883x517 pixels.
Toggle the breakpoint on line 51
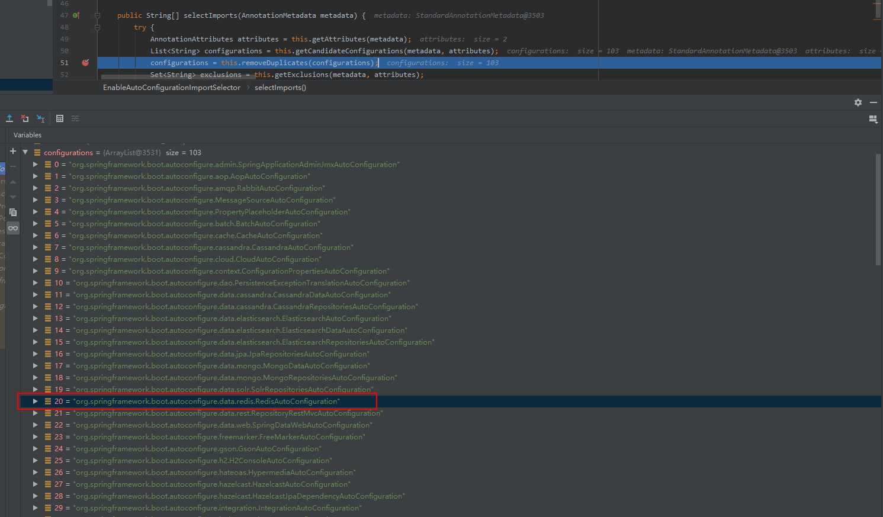tap(85, 62)
